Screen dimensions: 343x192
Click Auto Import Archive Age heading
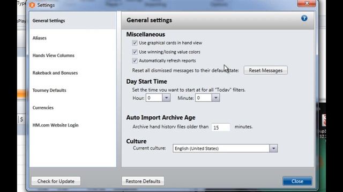point(161,117)
